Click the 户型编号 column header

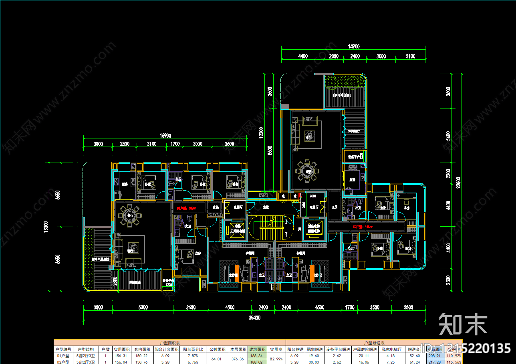click(x=63, y=349)
